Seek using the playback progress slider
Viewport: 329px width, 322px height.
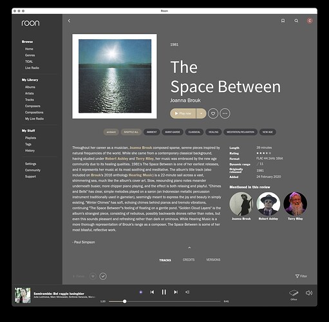coord(165,301)
